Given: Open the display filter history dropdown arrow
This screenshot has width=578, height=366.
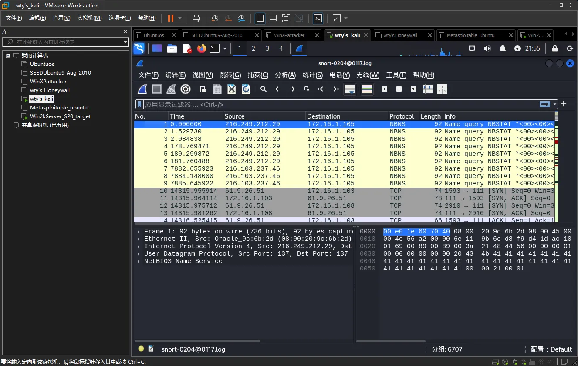Looking at the screenshot, I should coord(555,105).
